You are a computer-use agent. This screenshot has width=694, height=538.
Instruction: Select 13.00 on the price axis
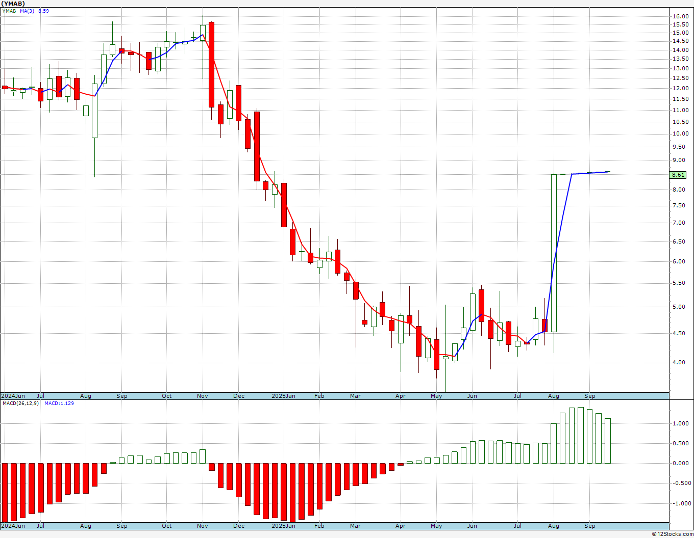[x=680, y=68]
